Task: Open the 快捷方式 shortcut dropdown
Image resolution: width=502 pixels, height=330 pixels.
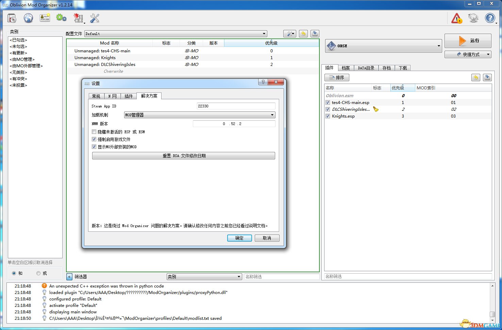Action: (x=468, y=54)
